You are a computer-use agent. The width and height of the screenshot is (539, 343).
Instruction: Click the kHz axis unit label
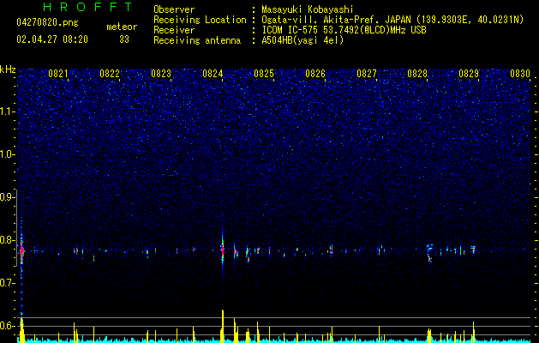point(8,69)
